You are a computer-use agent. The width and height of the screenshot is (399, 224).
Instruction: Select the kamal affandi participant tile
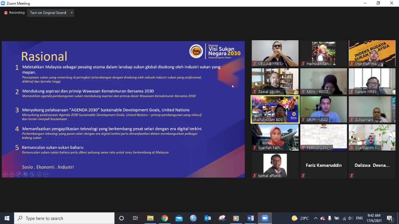click(275, 166)
